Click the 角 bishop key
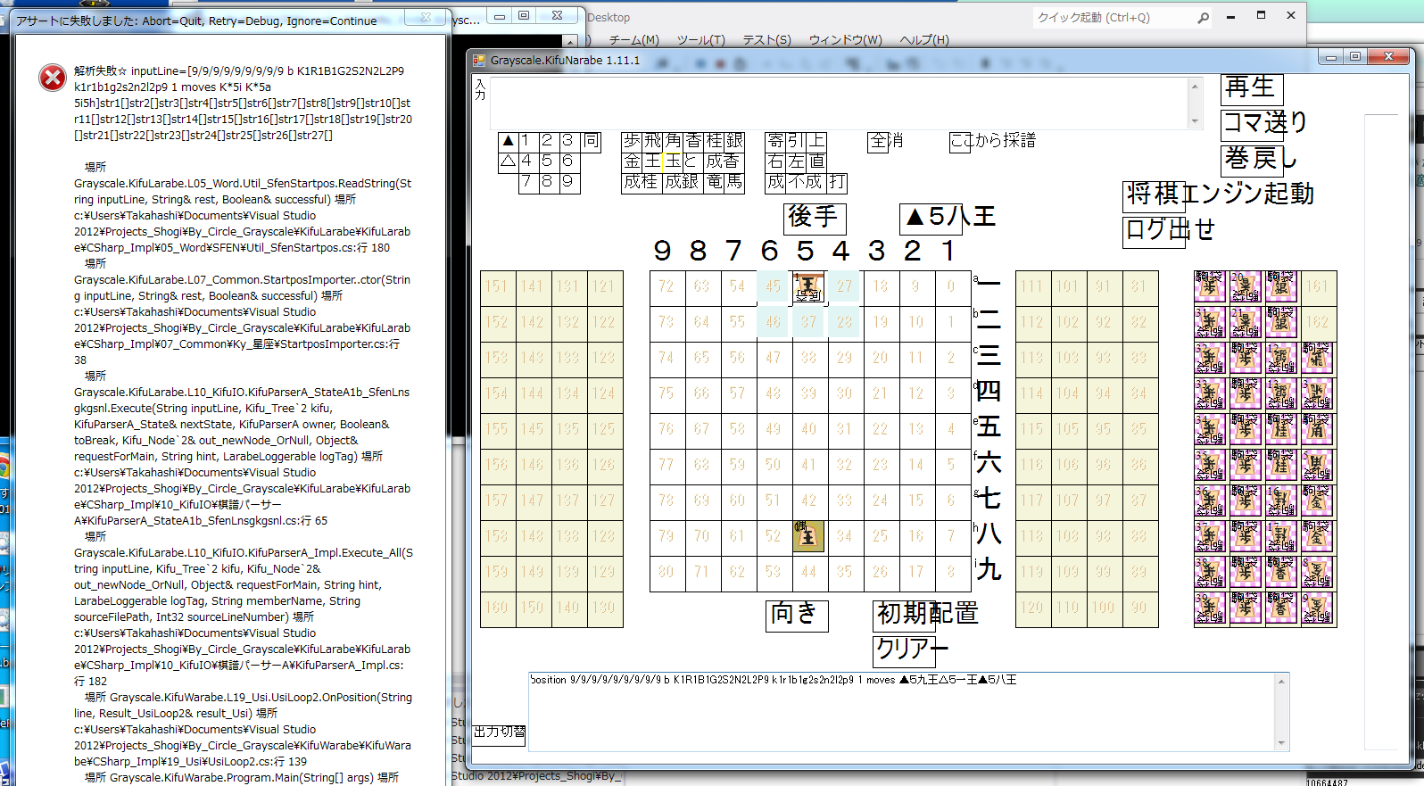 click(673, 141)
